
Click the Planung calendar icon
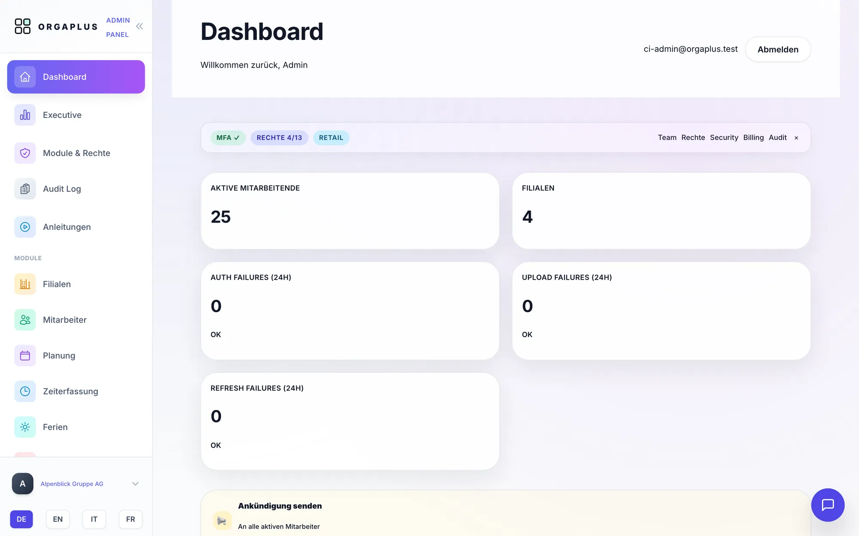coord(25,355)
